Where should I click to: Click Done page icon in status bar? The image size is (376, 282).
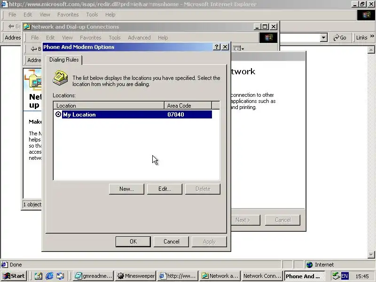[x=4, y=265]
